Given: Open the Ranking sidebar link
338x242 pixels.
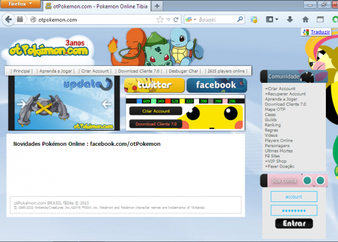Looking at the screenshot, I should (x=272, y=125).
